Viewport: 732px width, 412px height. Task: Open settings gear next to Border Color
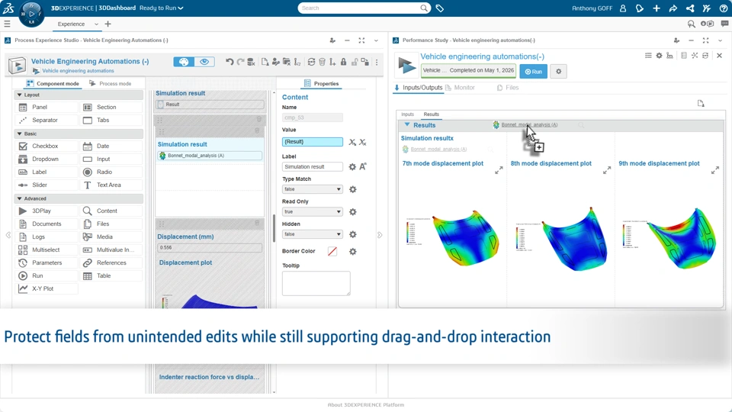click(353, 251)
